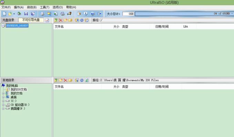Screen dimensions: 234x137
Task: Refresh the local directory with the green arrows icon
Action: tap(87, 80)
